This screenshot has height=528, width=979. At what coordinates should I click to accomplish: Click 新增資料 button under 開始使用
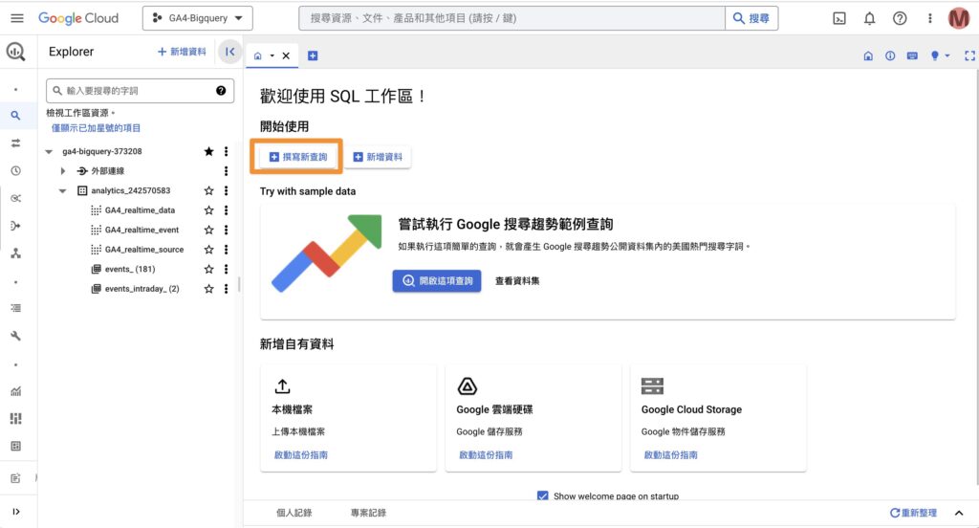[378, 157]
